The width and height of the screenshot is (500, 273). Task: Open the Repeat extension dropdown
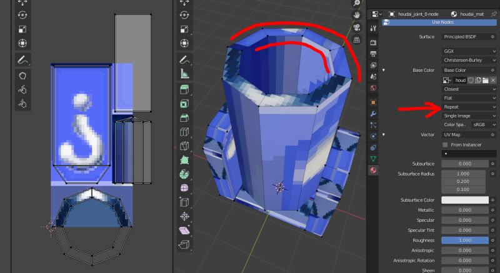(469, 107)
